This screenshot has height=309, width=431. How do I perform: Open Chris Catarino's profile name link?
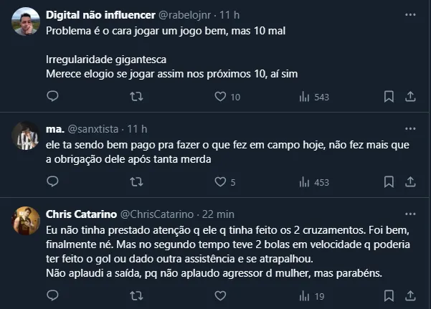point(77,214)
